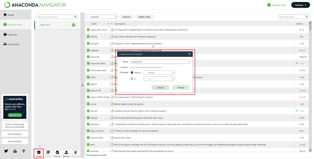314x159 pixels.
Task: Click the Version column header
Action: 299,24
